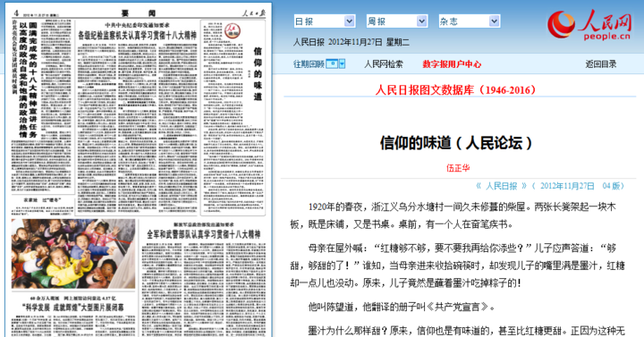
Task: Expand the 往期回顾 dropdown arrow
Action: click(342, 63)
